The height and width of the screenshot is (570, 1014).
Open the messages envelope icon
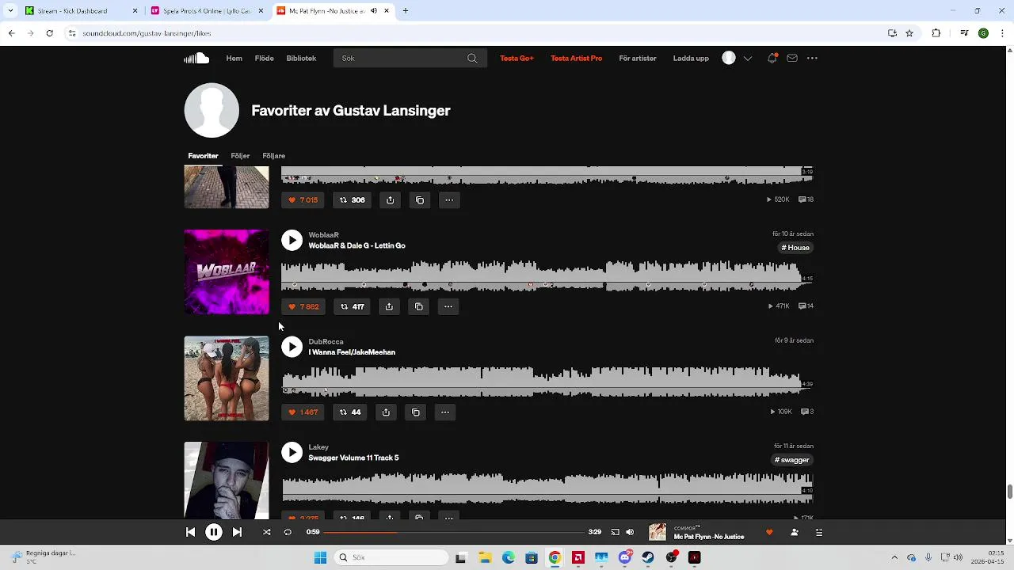(x=791, y=58)
